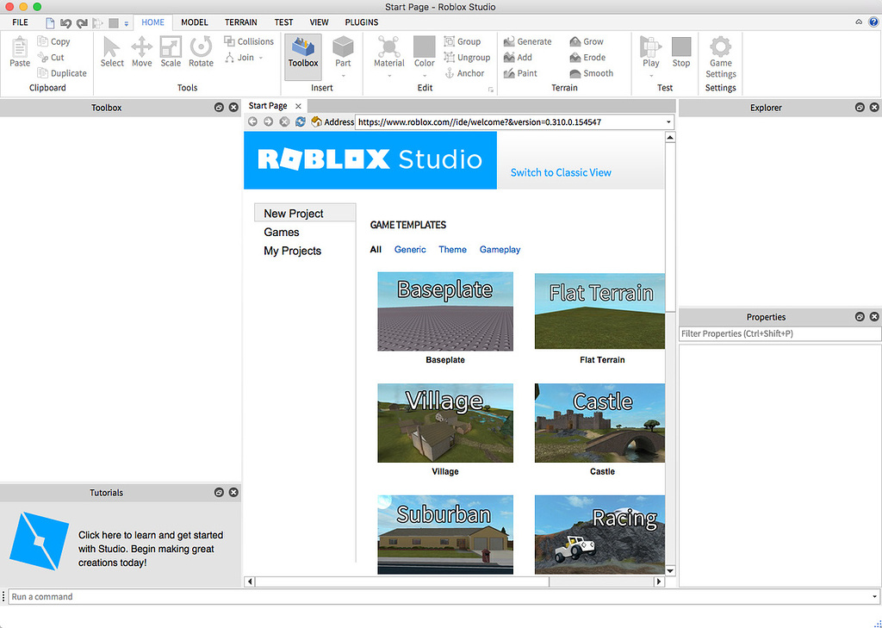
Task: Select the Move tool
Action: 141,52
